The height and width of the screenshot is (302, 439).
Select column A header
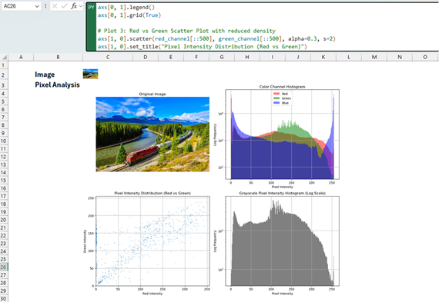pos(21,57)
